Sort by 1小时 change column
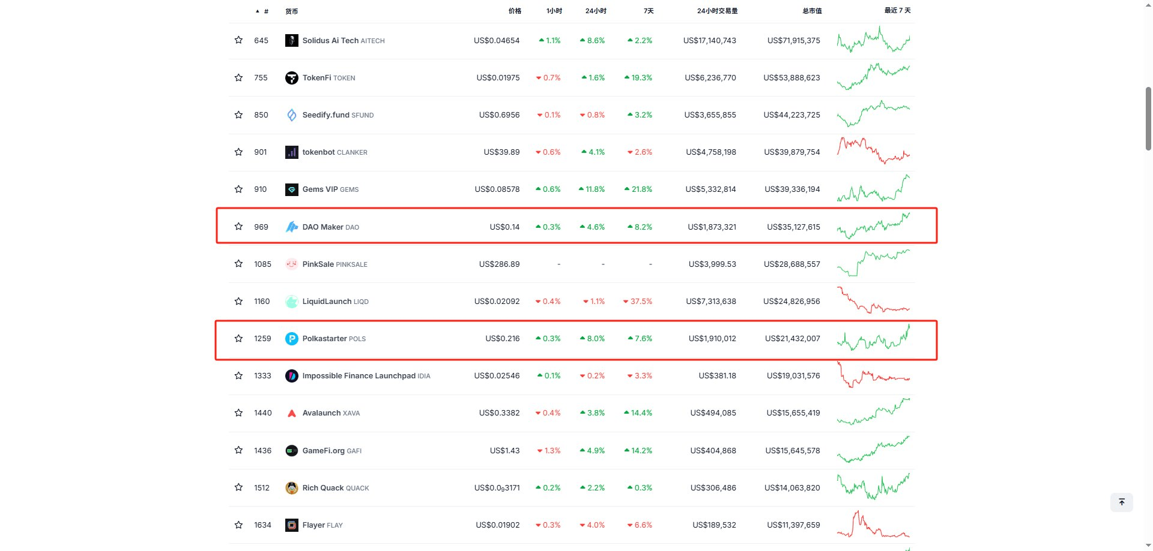The width and height of the screenshot is (1153, 551). tap(554, 11)
